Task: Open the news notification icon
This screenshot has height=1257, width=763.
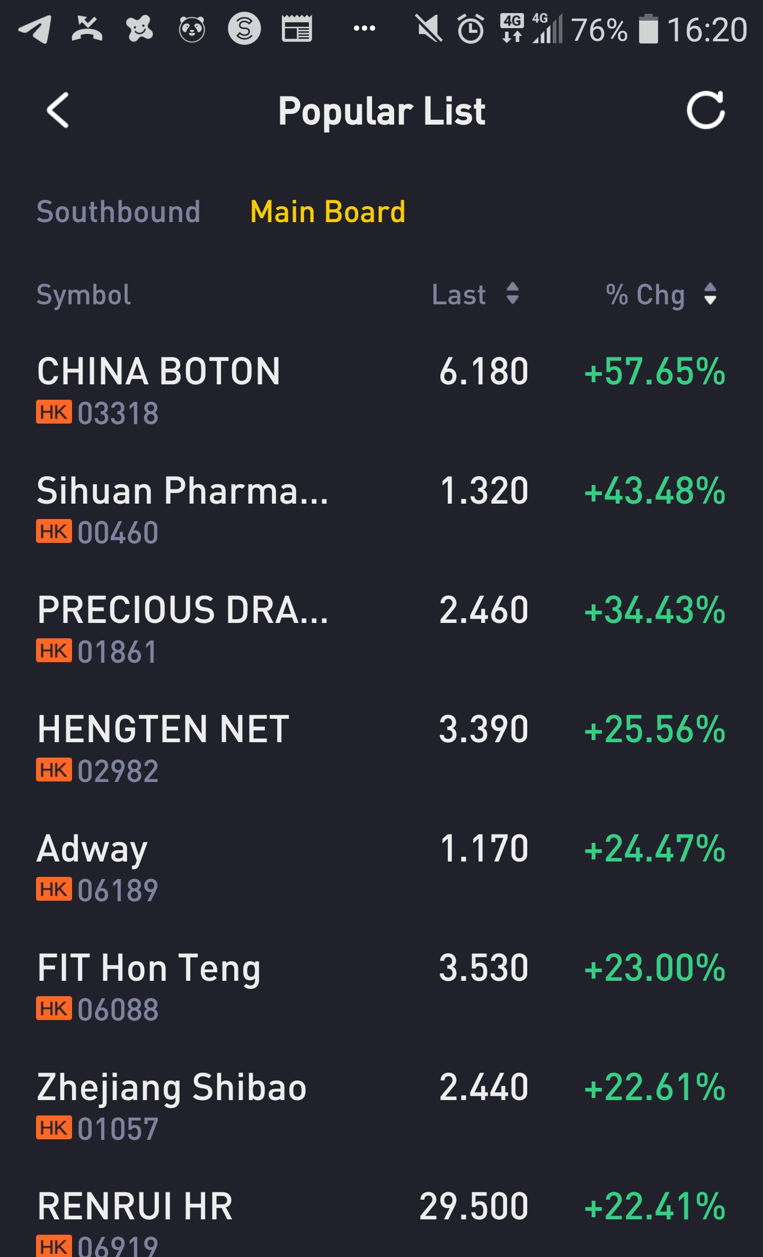Action: click(x=297, y=29)
